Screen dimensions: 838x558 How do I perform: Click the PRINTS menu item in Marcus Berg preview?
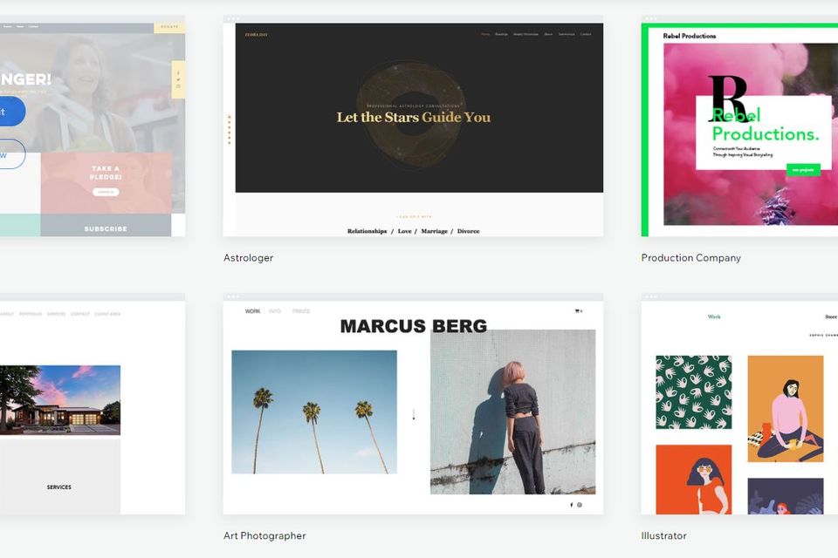(x=301, y=311)
